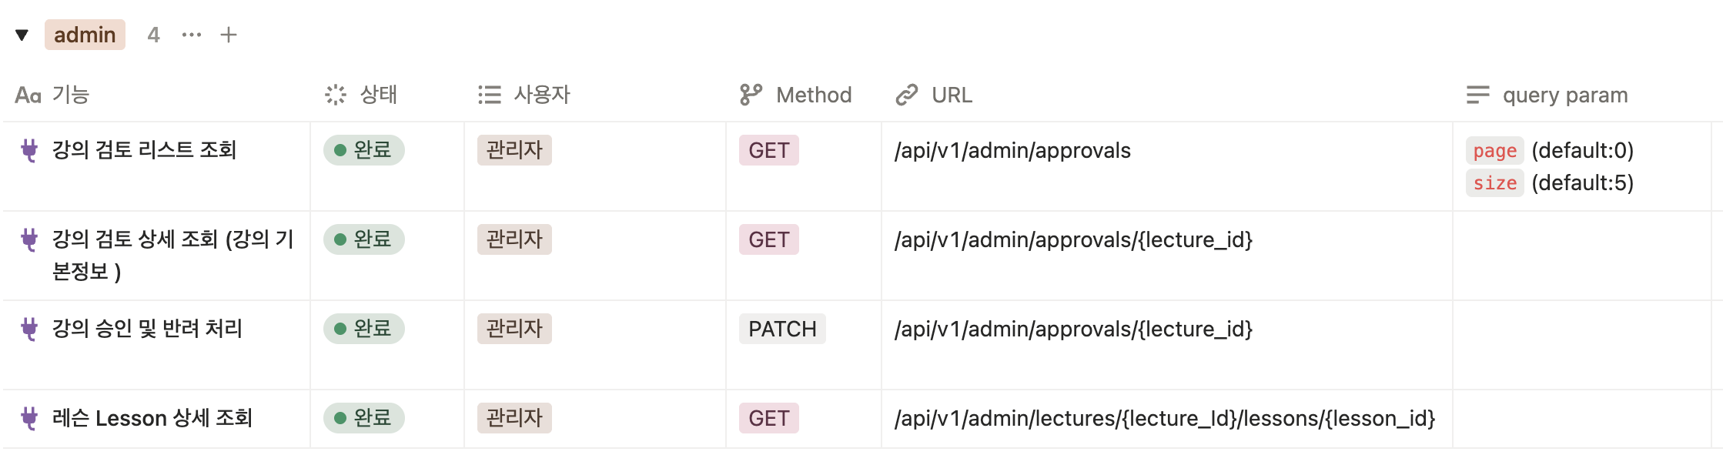
Task: Click the 관리자 tag in the last row
Action: pyautogui.click(x=514, y=418)
